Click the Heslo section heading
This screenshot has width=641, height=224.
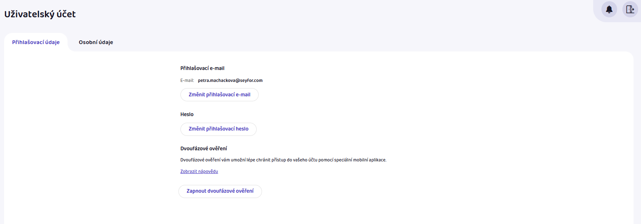click(187, 114)
